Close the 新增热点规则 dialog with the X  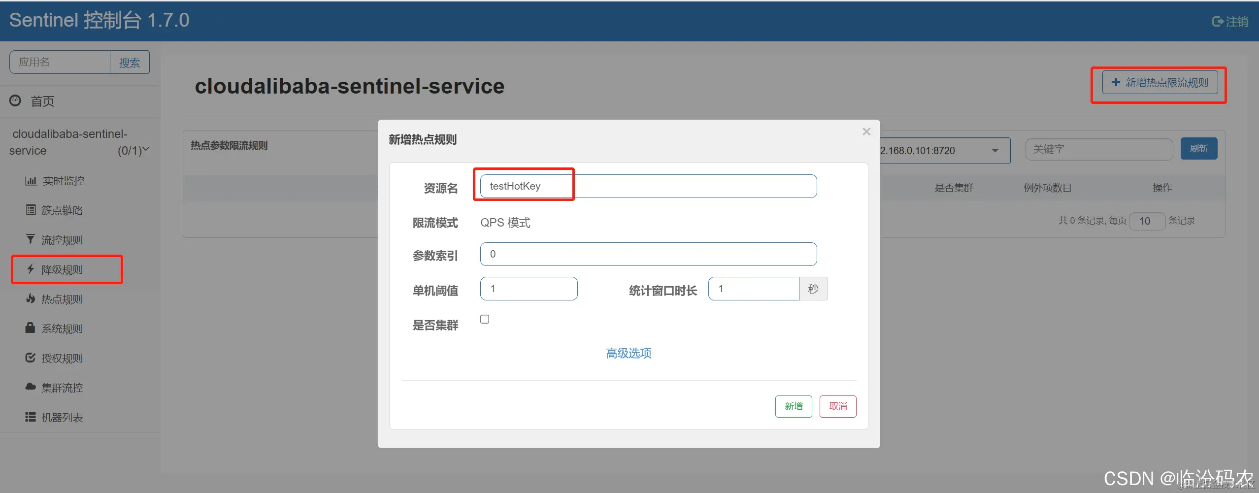866,131
